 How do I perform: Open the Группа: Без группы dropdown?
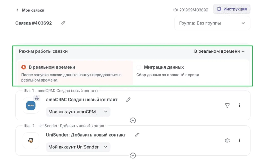coord(212,23)
